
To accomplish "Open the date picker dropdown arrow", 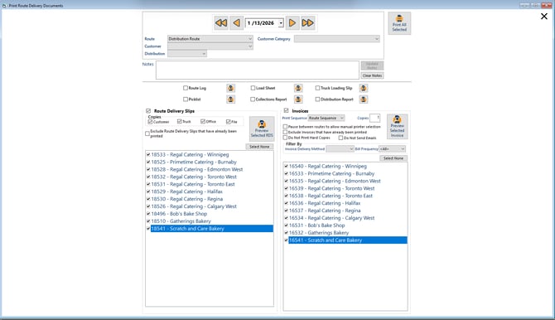I will (281, 23).
